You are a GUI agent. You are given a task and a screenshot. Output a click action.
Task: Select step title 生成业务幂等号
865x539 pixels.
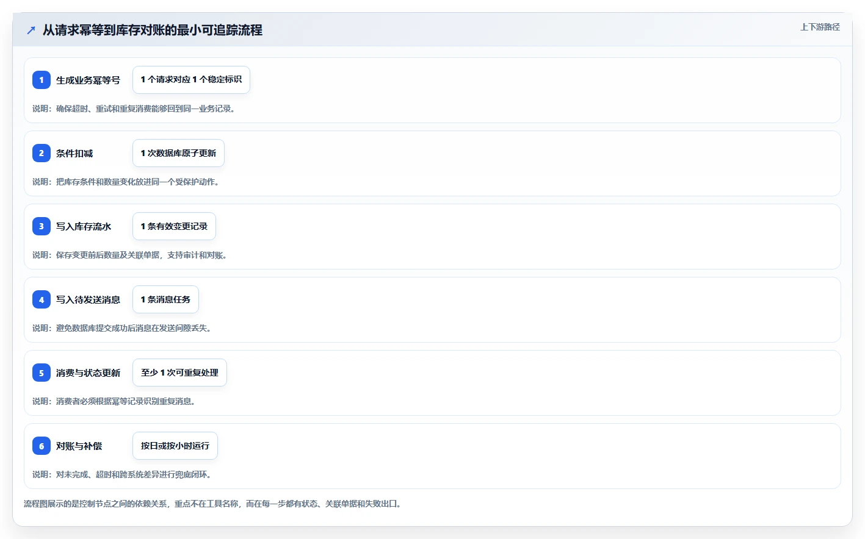[88, 80]
